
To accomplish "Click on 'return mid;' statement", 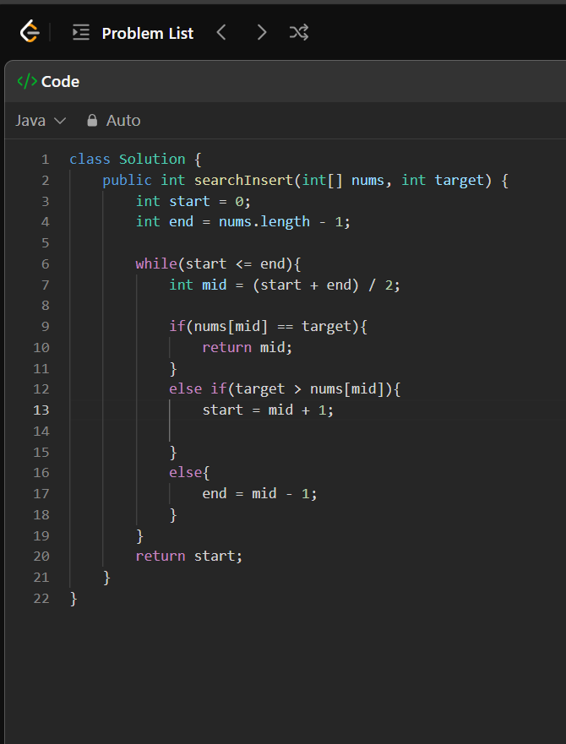I will point(248,347).
